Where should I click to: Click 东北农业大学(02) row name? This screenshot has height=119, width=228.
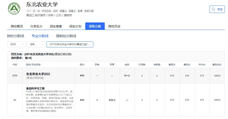(38, 74)
